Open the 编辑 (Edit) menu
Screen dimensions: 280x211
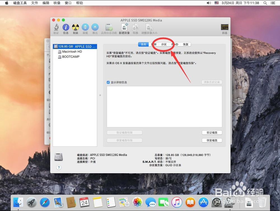click(x=46, y=3)
